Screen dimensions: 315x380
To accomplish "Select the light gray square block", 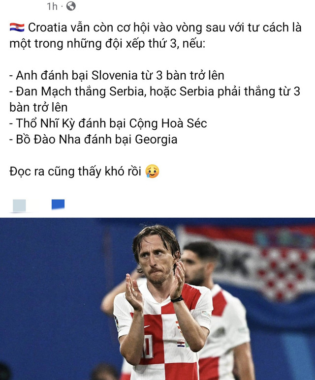I will pos(19,205).
